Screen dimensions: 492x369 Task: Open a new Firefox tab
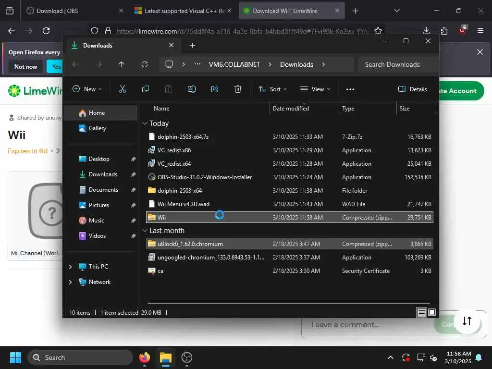[355, 11]
